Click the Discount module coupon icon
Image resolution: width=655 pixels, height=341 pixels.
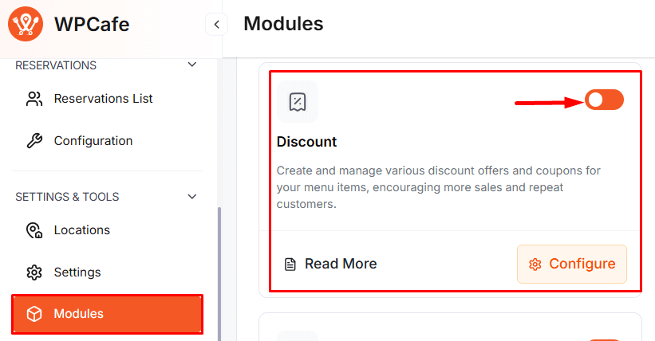(x=297, y=101)
